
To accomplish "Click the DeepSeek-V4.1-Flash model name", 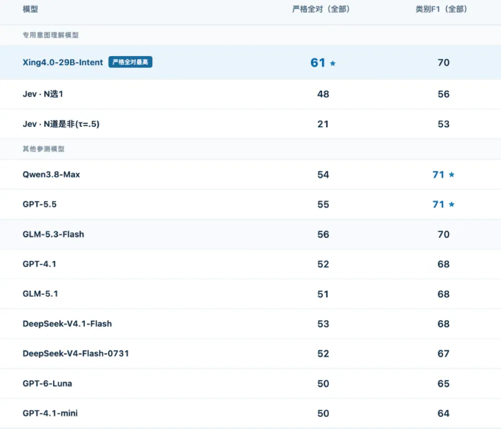I will click(67, 324).
